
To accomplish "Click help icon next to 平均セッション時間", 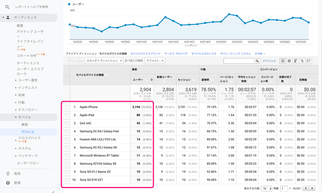I will (x=249, y=81).
